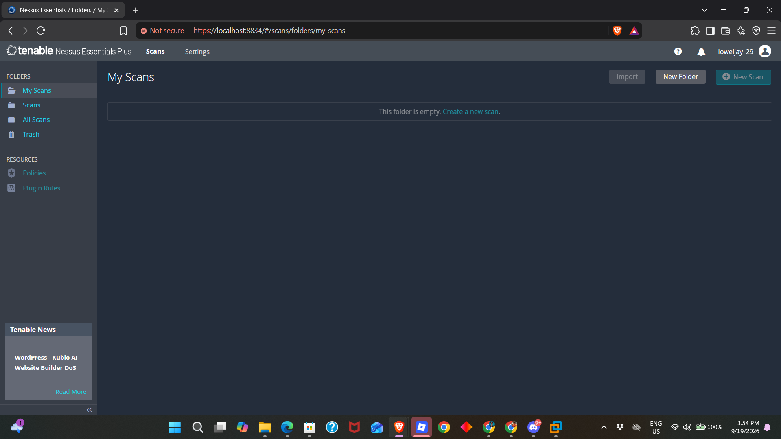Click the New Folder button
The height and width of the screenshot is (439, 781).
pos(680,76)
